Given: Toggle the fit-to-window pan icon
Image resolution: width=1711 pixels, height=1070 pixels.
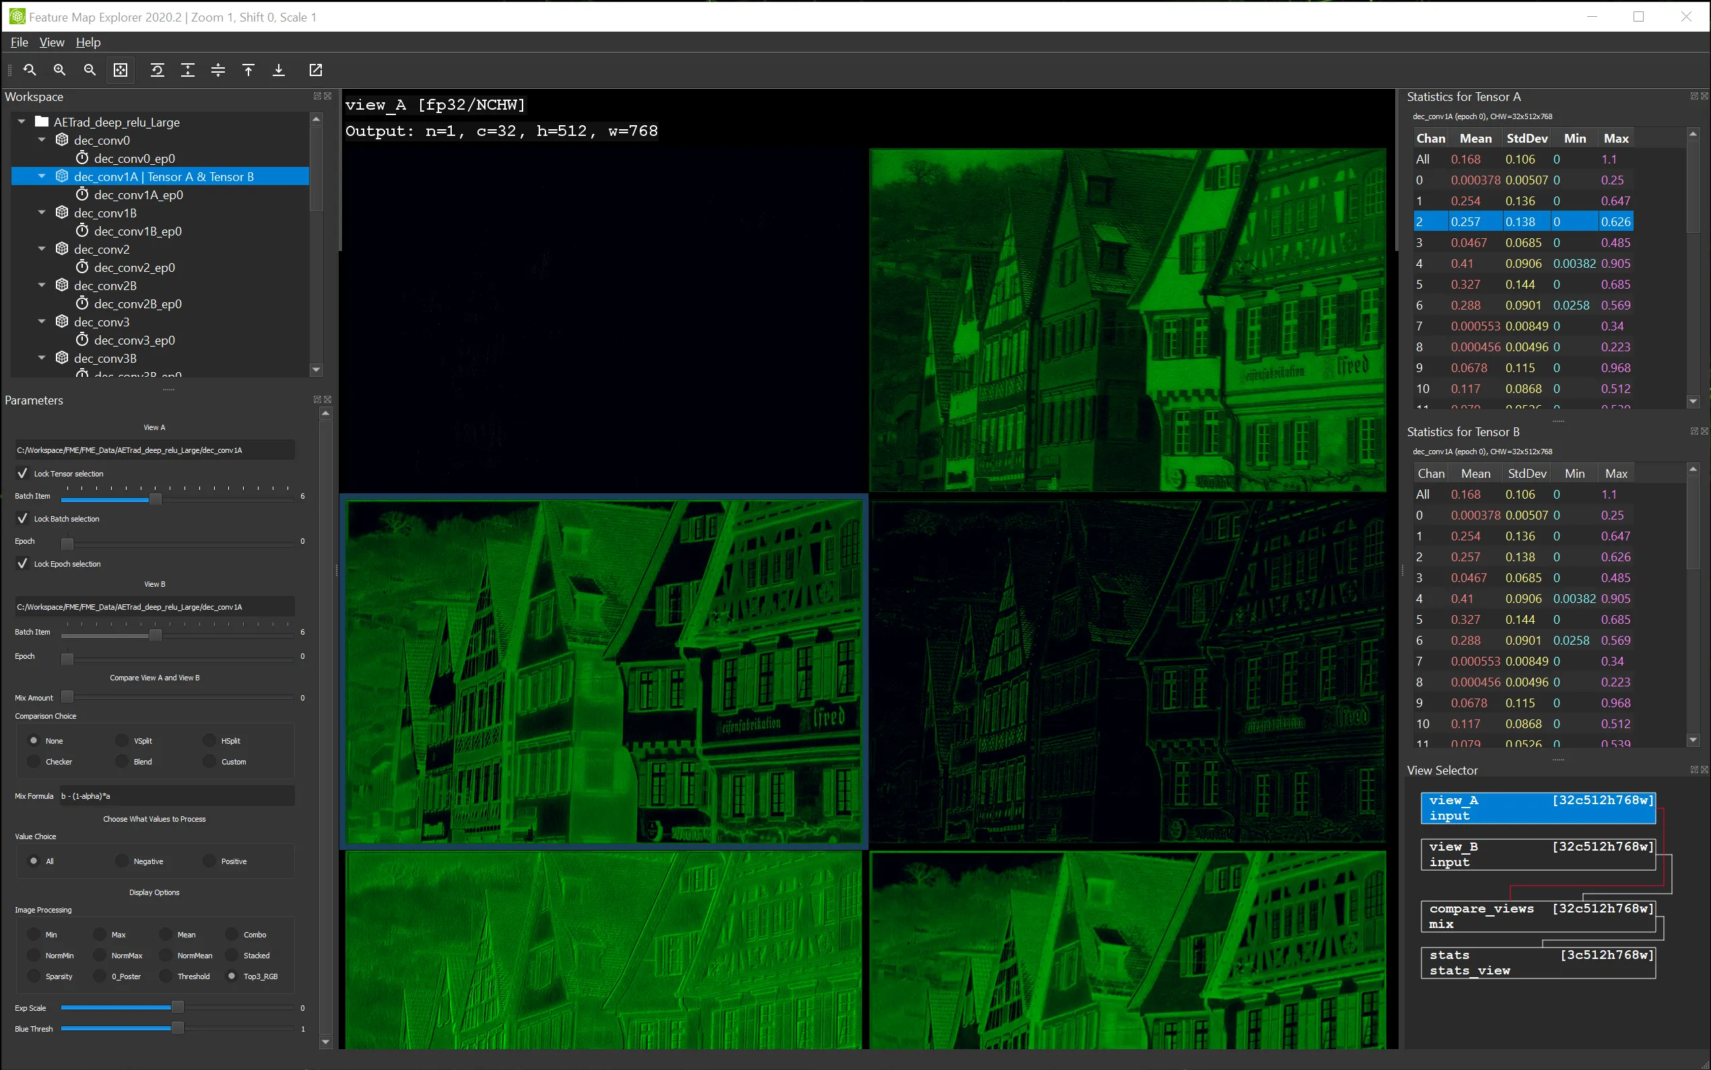Looking at the screenshot, I should [x=121, y=70].
